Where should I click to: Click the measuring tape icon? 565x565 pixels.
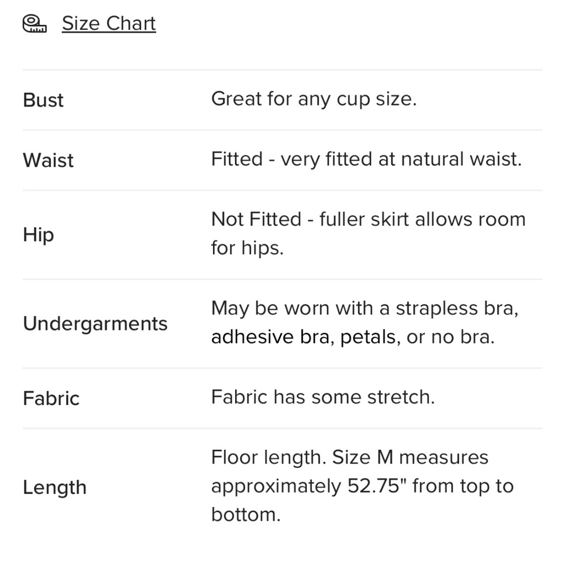34,24
